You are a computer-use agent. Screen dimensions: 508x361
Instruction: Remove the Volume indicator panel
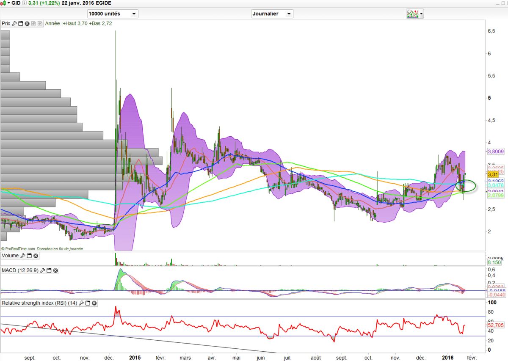tap(36, 256)
